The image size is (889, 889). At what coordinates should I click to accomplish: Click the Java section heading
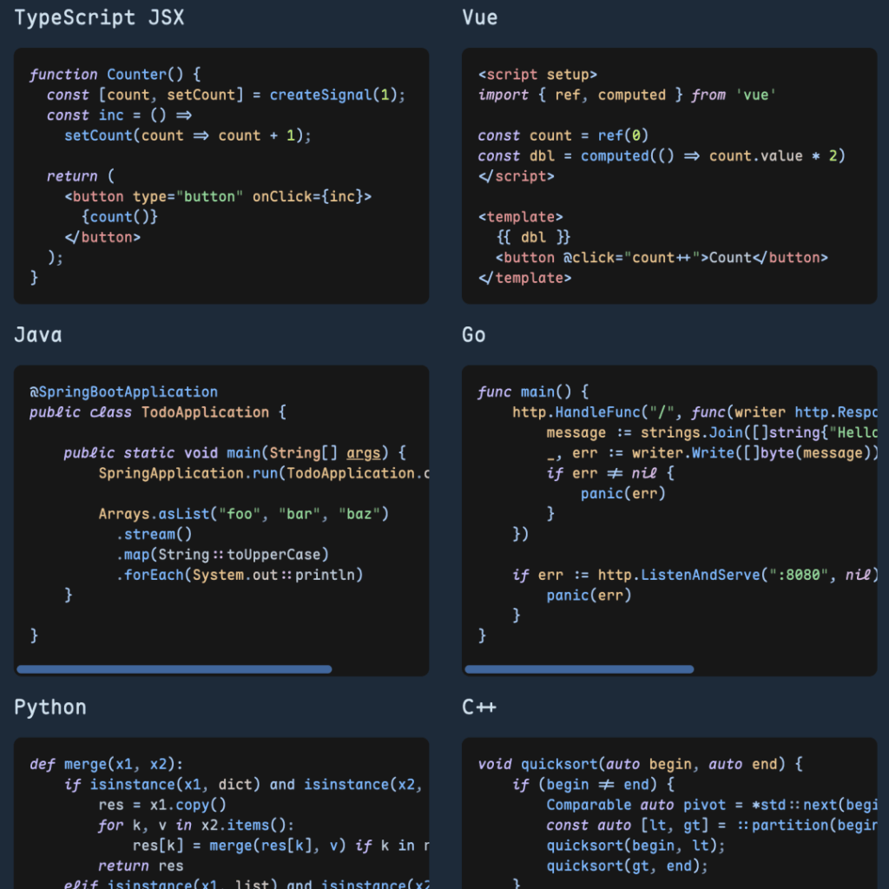tap(38, 335)
